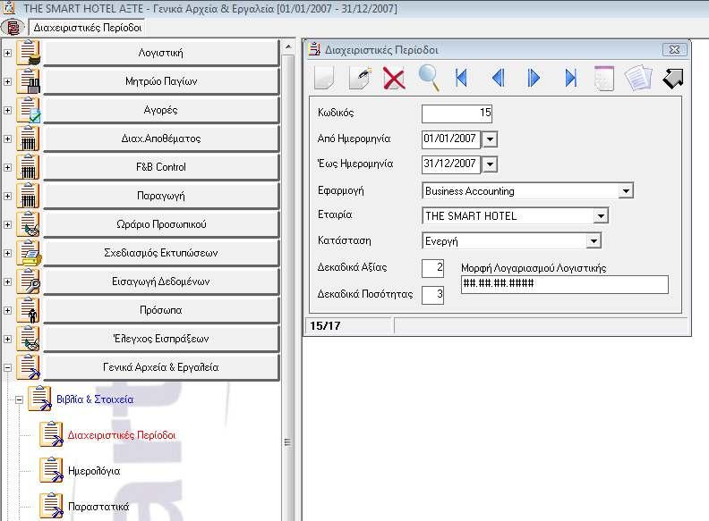Open the Έλεγχος Εισπράξεων module button
709x521 pixels.
tap(161, 339)
